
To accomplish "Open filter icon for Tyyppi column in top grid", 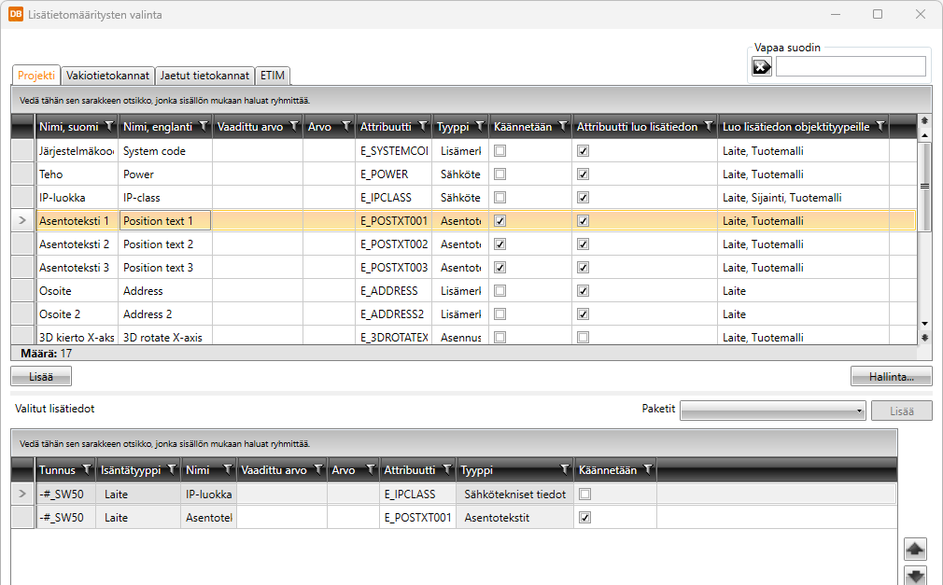I will (x=479, y=127).
